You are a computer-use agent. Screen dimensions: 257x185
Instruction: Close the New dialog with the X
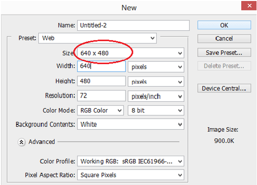(x=249, y=6)
